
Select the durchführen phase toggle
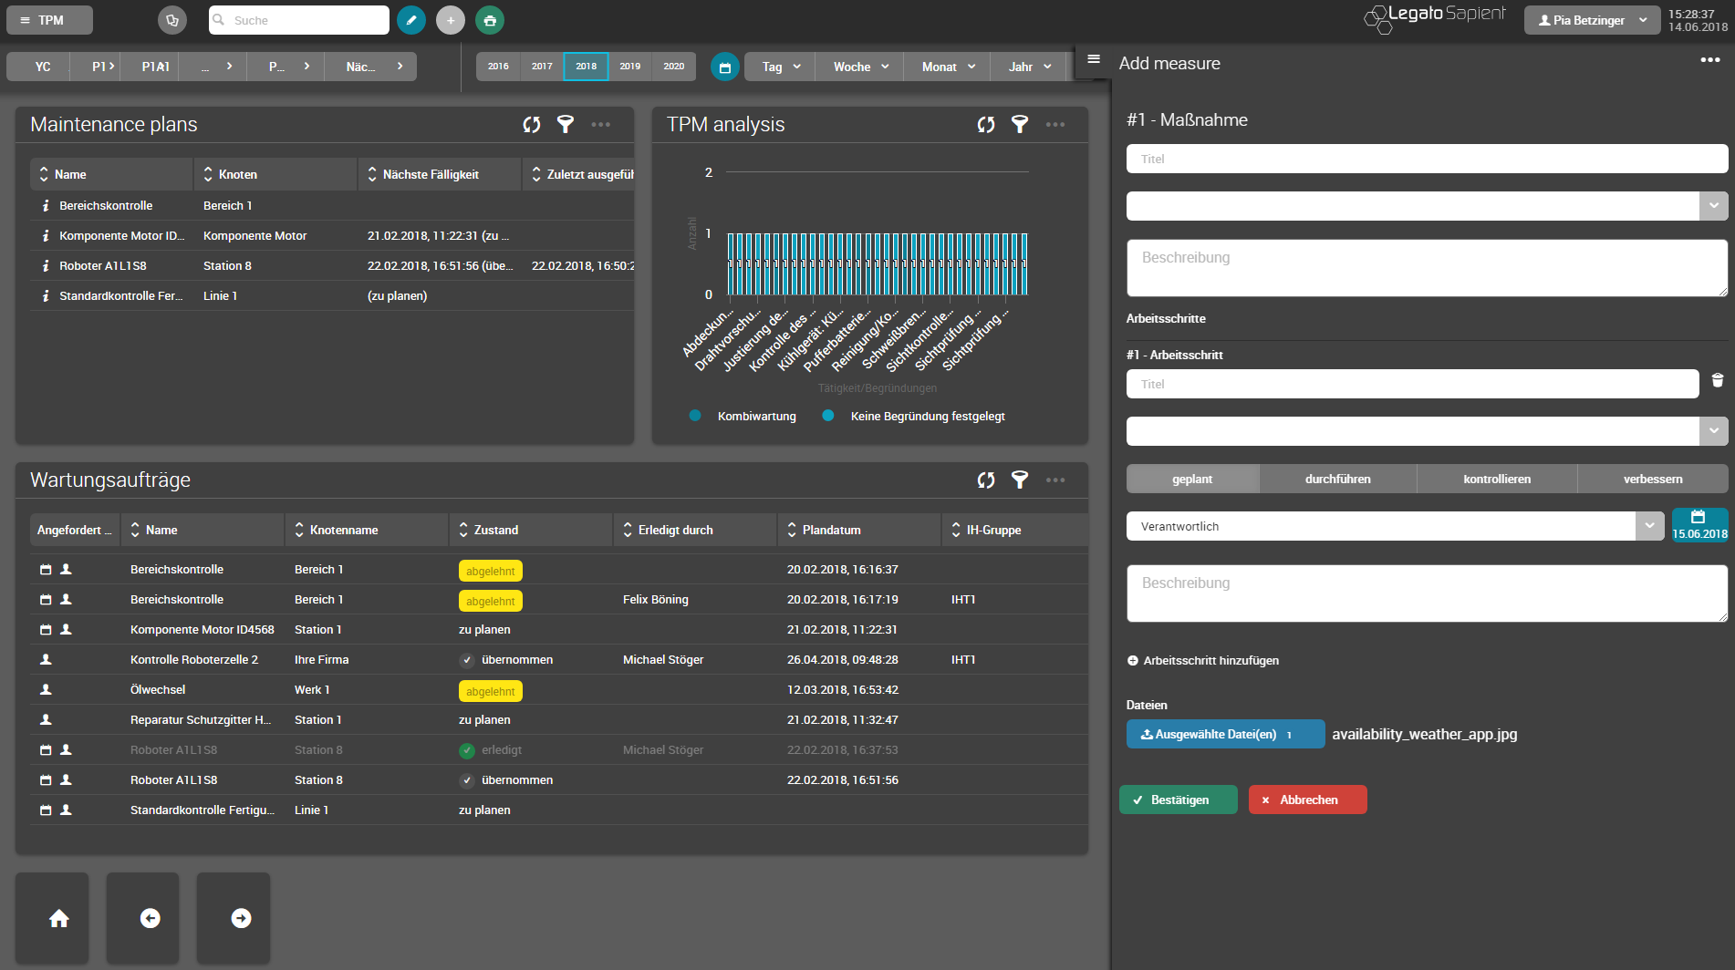click(1338, 479)
